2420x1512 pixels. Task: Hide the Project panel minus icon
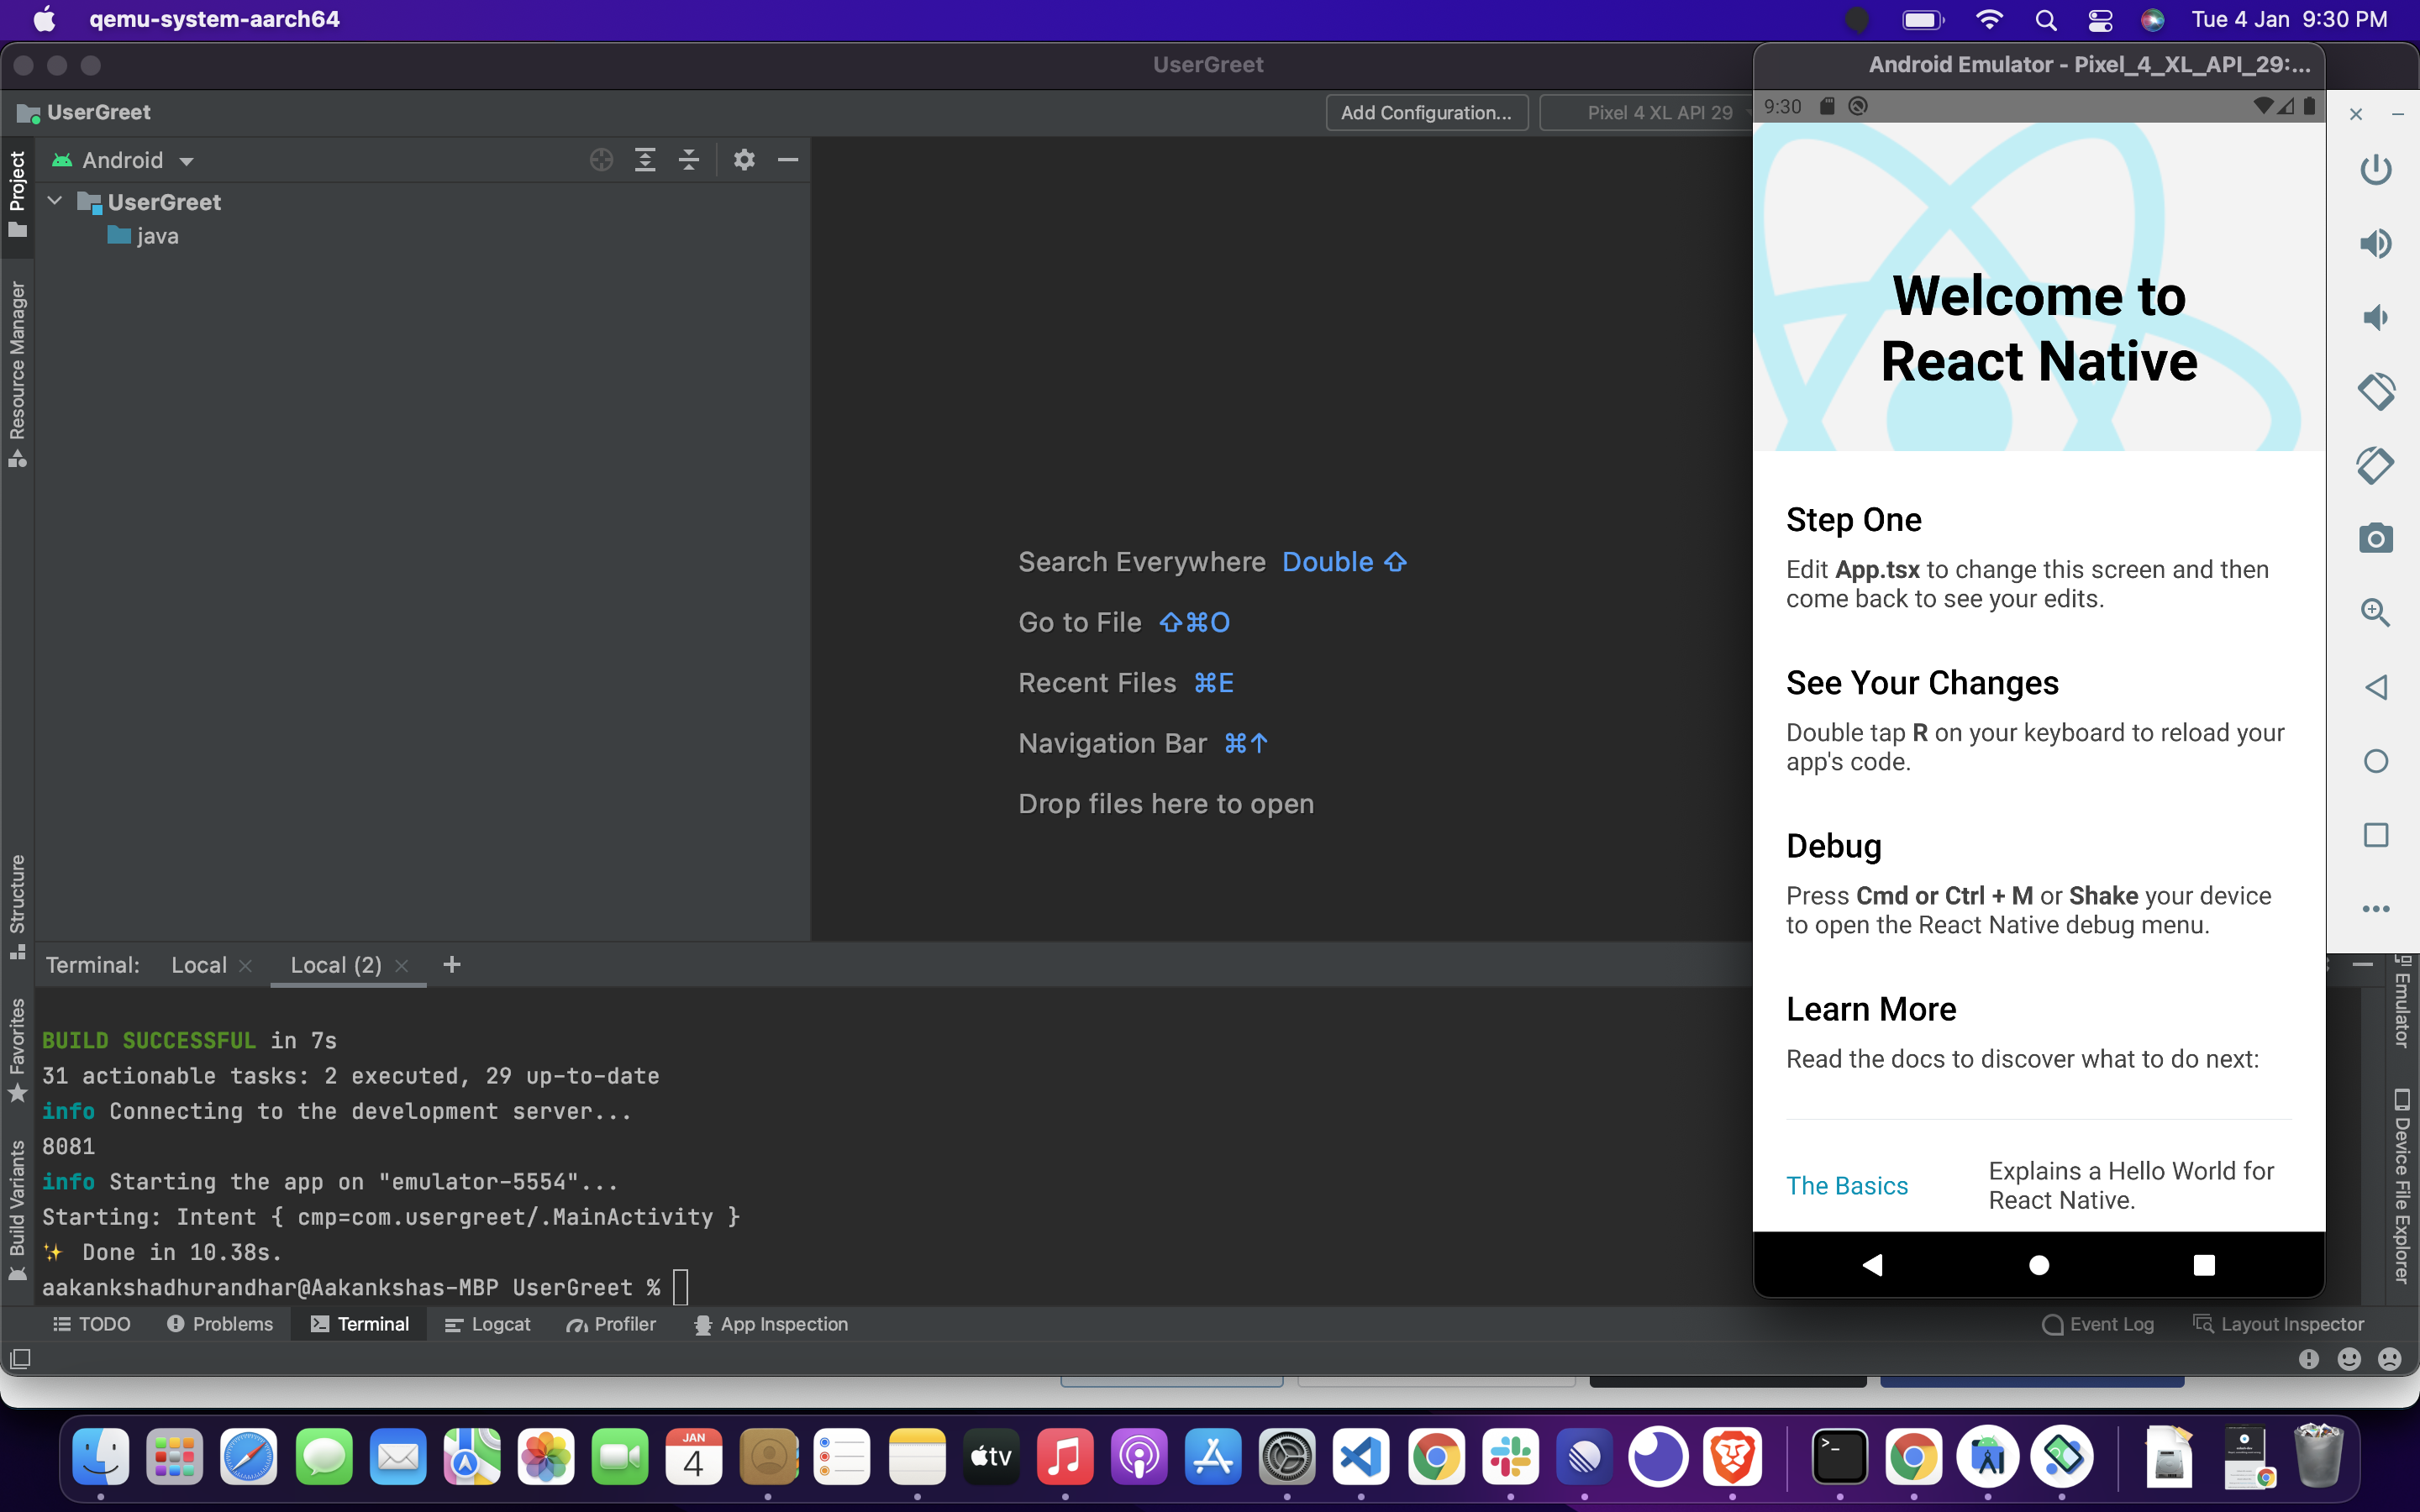(788, 160)
